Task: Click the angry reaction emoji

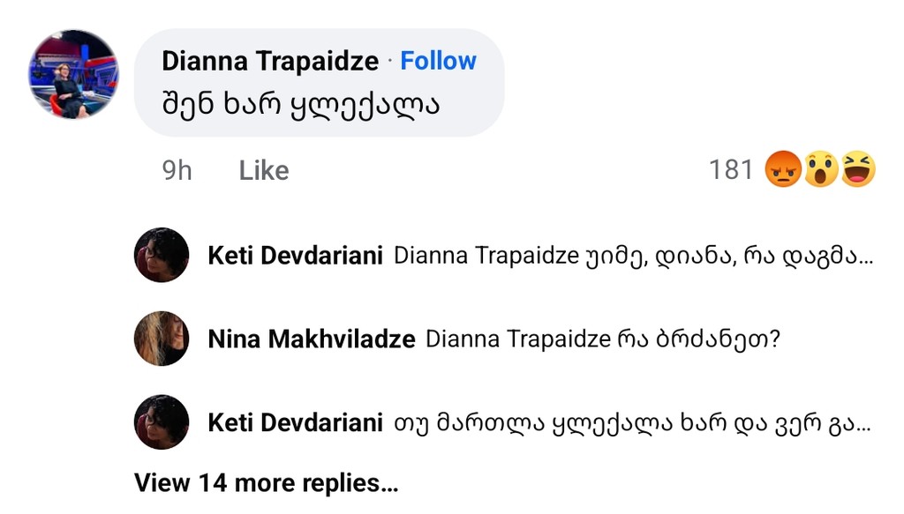Action: click(x=784, y=168)
